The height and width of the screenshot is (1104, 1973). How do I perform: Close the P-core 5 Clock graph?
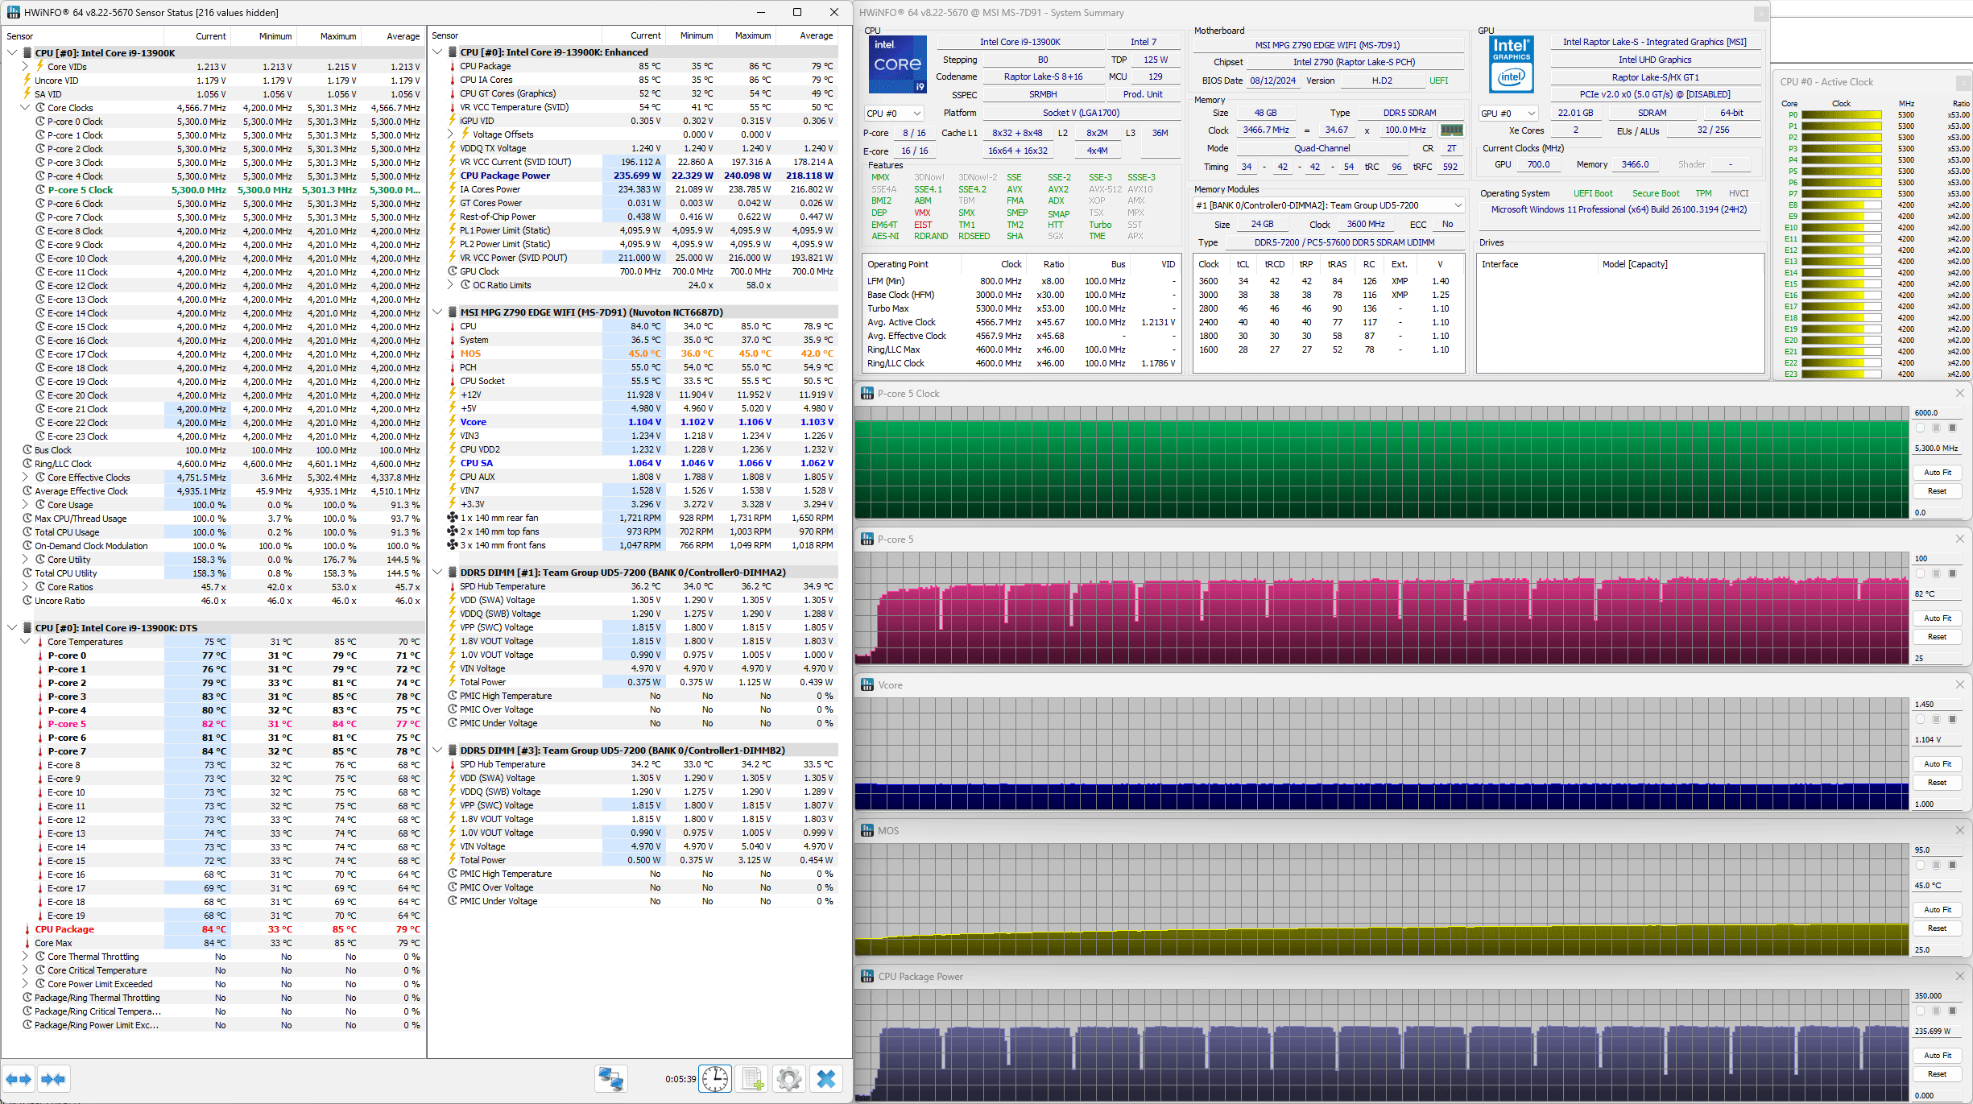1959,393
